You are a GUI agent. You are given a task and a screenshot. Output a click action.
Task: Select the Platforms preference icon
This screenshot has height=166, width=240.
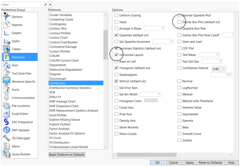tap(6, 57)
